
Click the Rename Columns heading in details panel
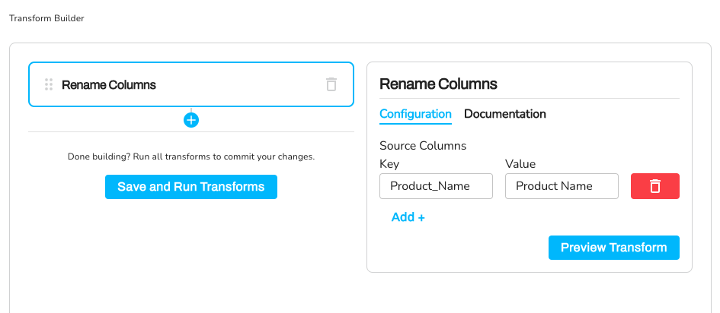[438, 84]
